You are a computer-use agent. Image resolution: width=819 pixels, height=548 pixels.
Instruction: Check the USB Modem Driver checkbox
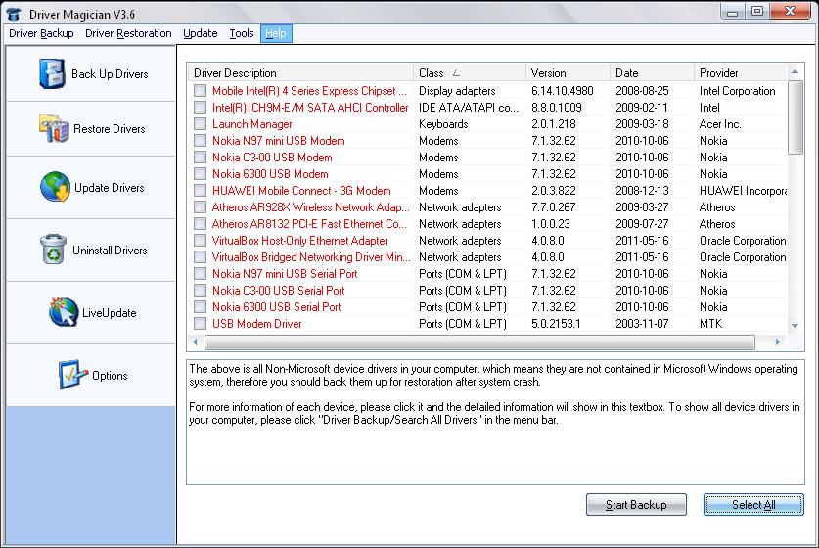pos(200,323)
